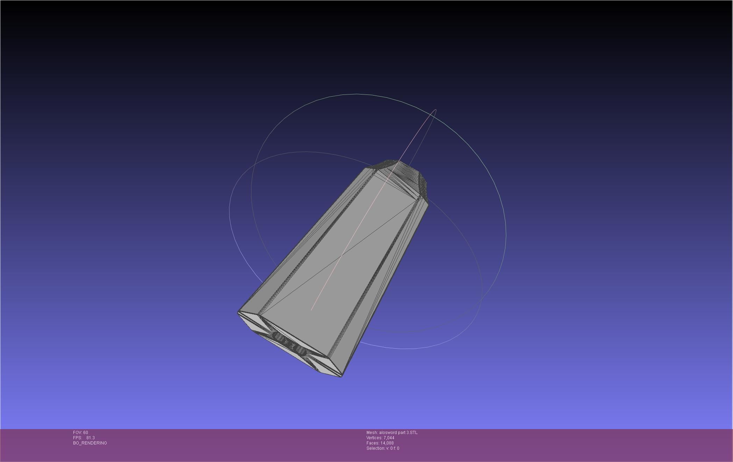The width and height of the screenshot is (733, 462).
Task: Click the Selection v: 0 f: 0 line
Action: (x=383, y=448)
